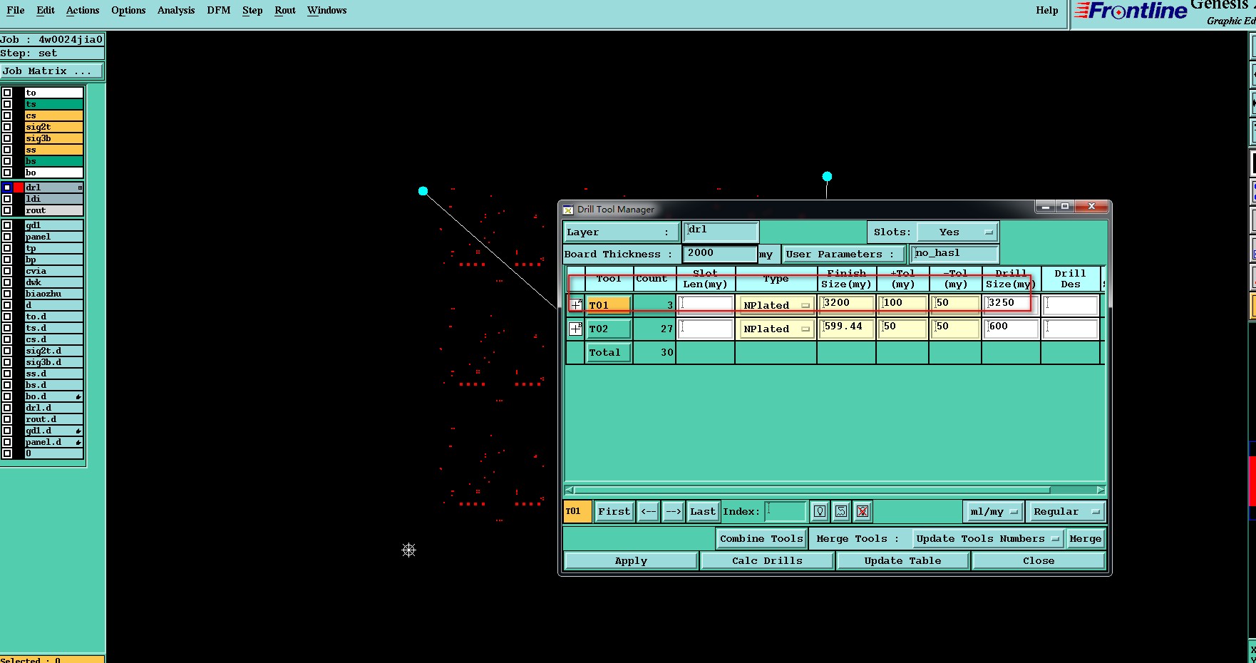Click the Merge button

(x=1085, y=539)
